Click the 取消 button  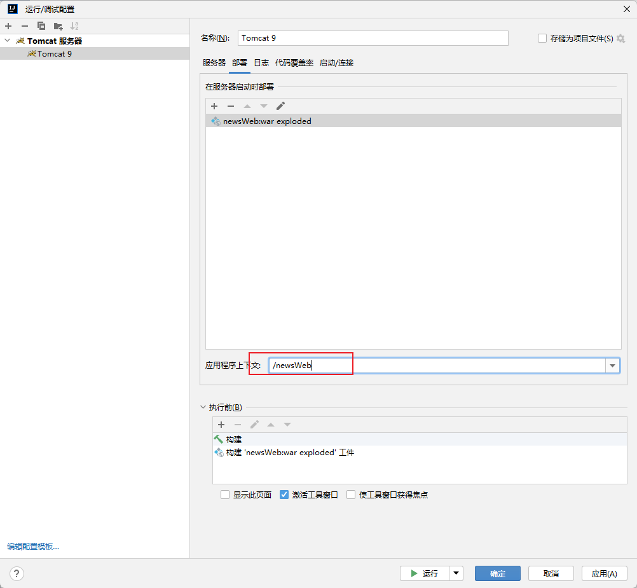(x=551, y=573)
